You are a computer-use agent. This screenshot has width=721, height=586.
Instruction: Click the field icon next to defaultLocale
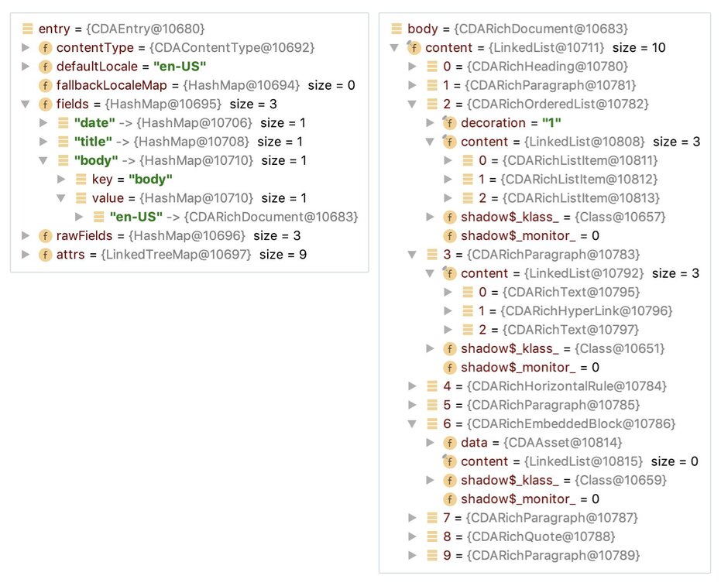45,67
